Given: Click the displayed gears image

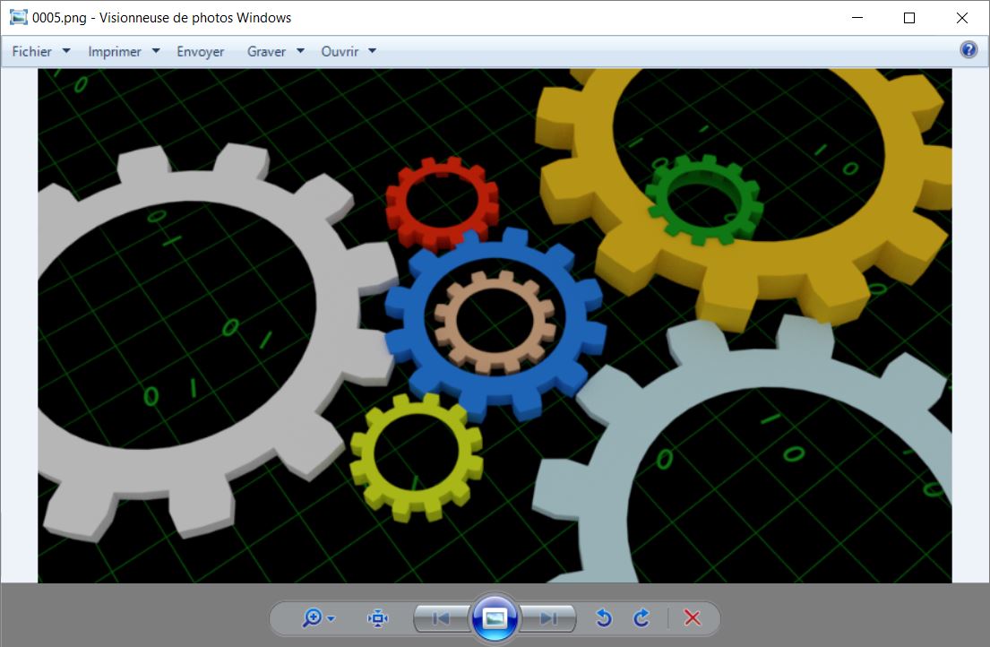Looking at the screenshot, I should coord(495,325).
